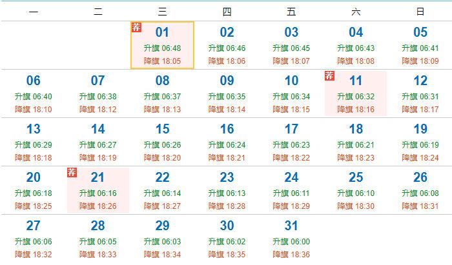The height and width of the screenshot is (265, 452).
Task: Click the 六 weekday column header
Action: [356, 11]
